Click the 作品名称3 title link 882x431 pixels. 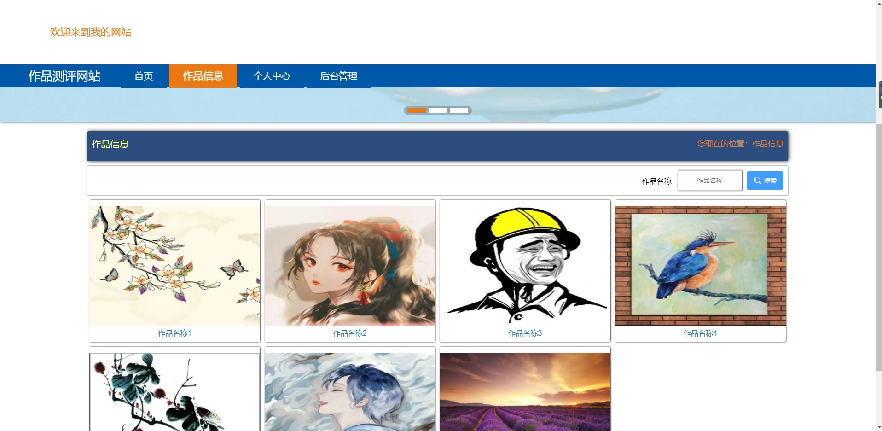click(x=525, y=333)
